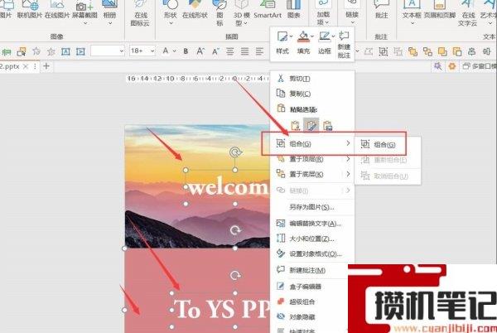The width and height of the screenshot is (497, 333).
Task: Click the 页眉和页脚 header and footer icon
Action: 440,4
